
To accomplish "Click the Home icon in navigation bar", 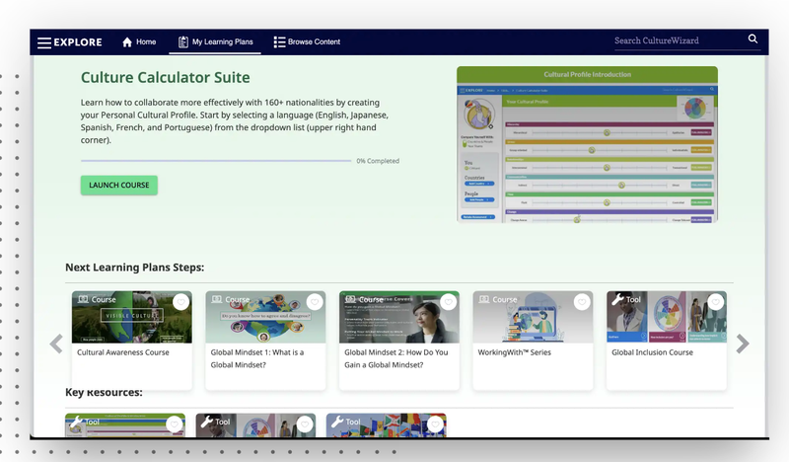I will pyautogui.click(x=127, y=42).
